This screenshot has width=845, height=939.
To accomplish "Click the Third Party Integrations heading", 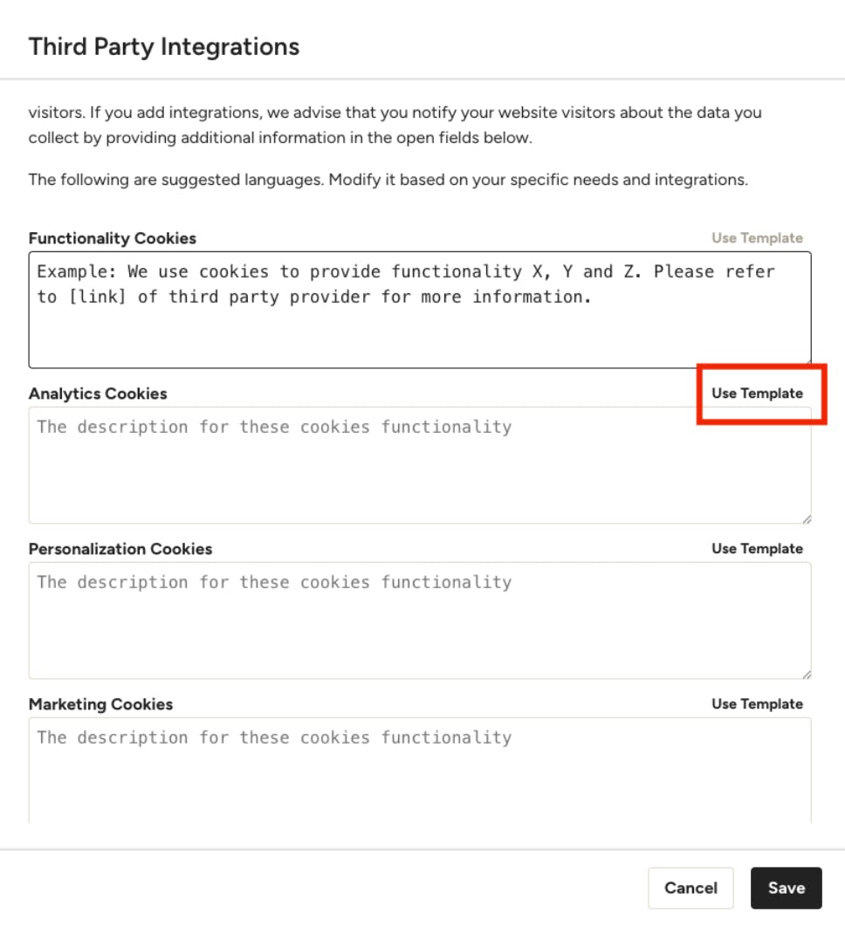I will (164, 46).
